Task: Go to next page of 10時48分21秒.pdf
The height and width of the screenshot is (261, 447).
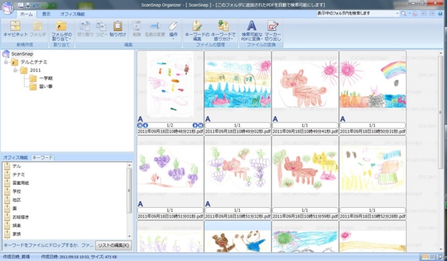Action: [195, 125]
